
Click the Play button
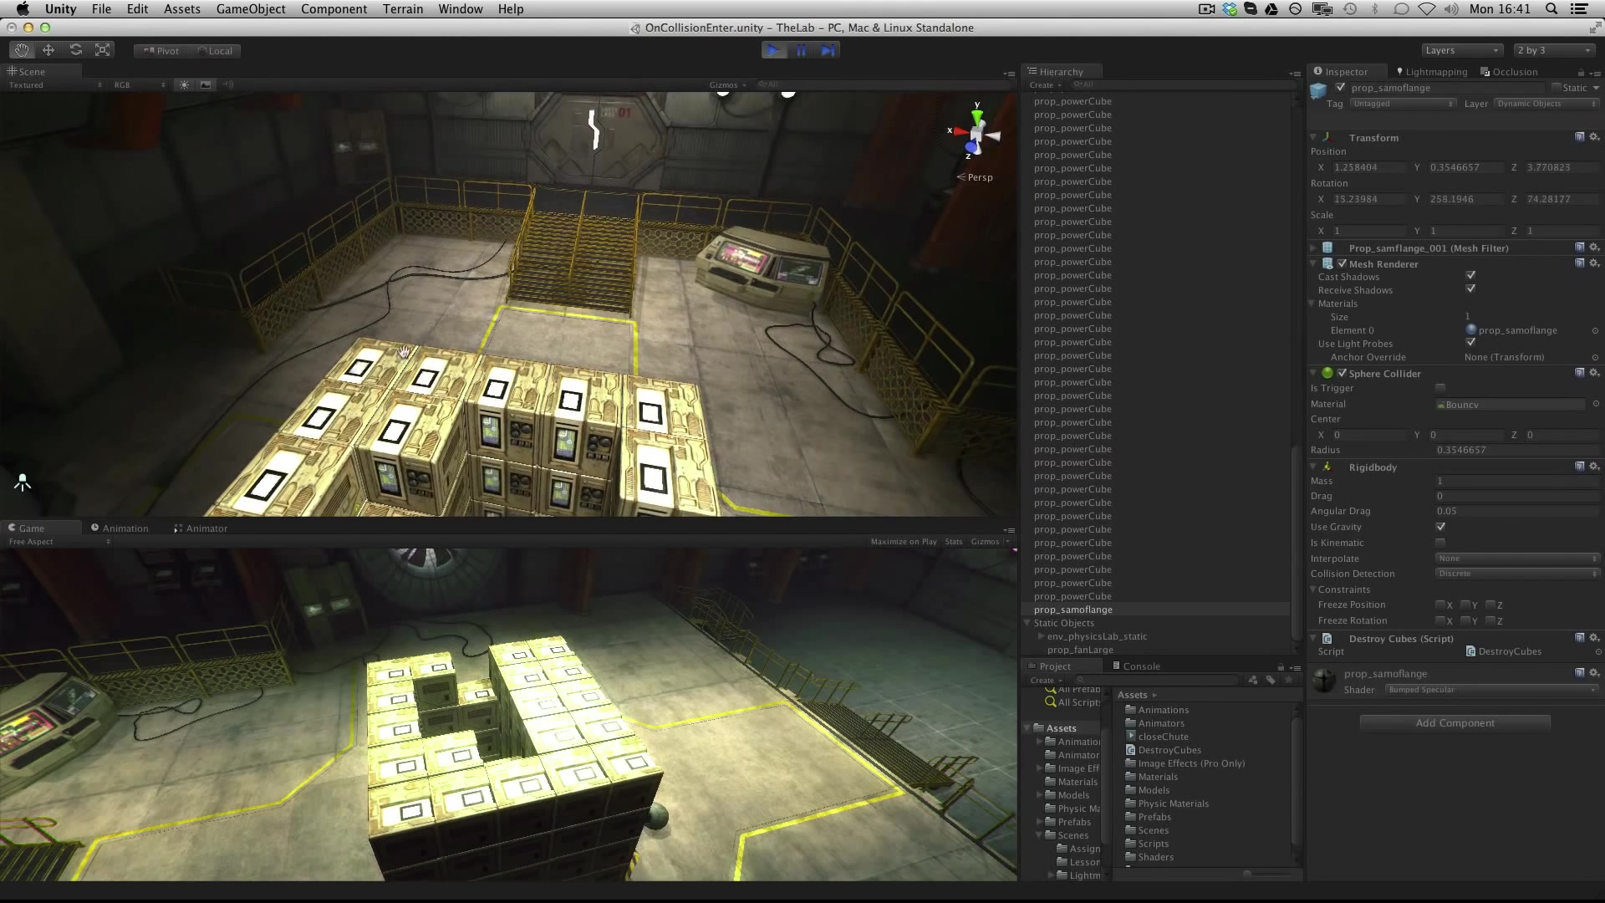click(x=774, y=50)
